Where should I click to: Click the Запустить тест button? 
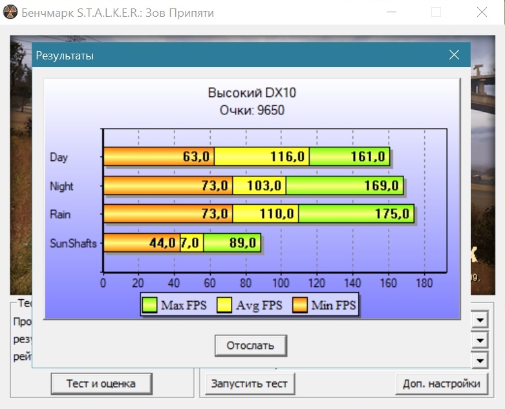(250, 384)
